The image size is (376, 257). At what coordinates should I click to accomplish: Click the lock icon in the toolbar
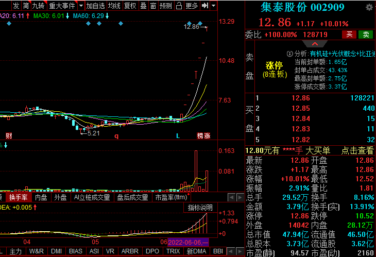tap(179, 6)
